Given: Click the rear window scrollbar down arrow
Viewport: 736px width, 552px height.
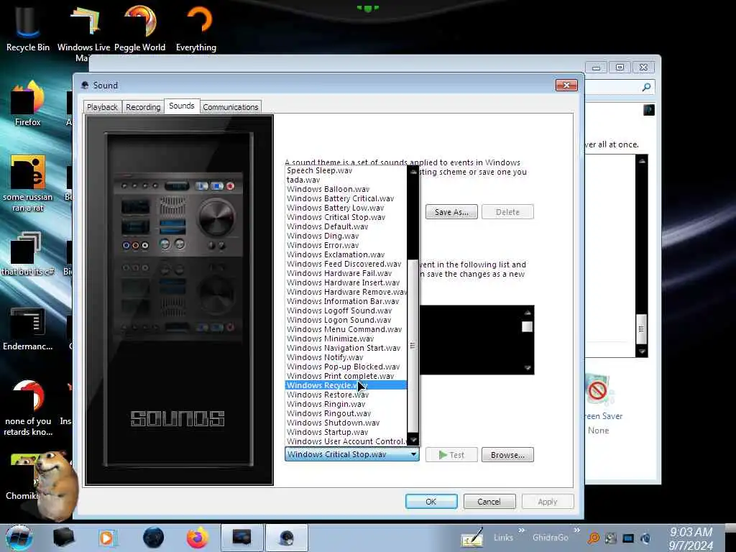Looking at the screenshot, I should 642,351.
